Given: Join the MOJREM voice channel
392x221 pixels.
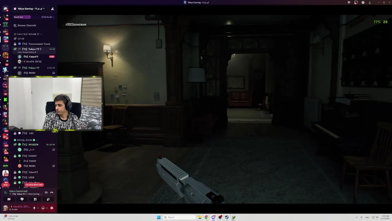Looking at the screenshot, I should tap(35, 145).
